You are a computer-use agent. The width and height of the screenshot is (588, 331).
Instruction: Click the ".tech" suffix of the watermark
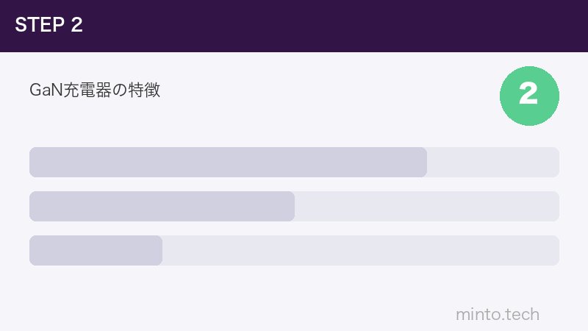(x=520, y=315)
